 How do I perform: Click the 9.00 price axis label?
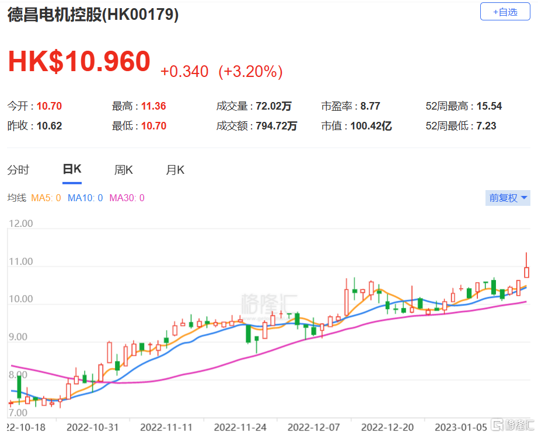(x=18, y=337)
